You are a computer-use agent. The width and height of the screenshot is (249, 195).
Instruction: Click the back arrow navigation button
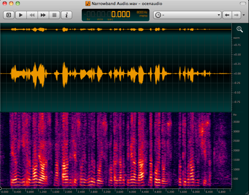coord(227,15)
